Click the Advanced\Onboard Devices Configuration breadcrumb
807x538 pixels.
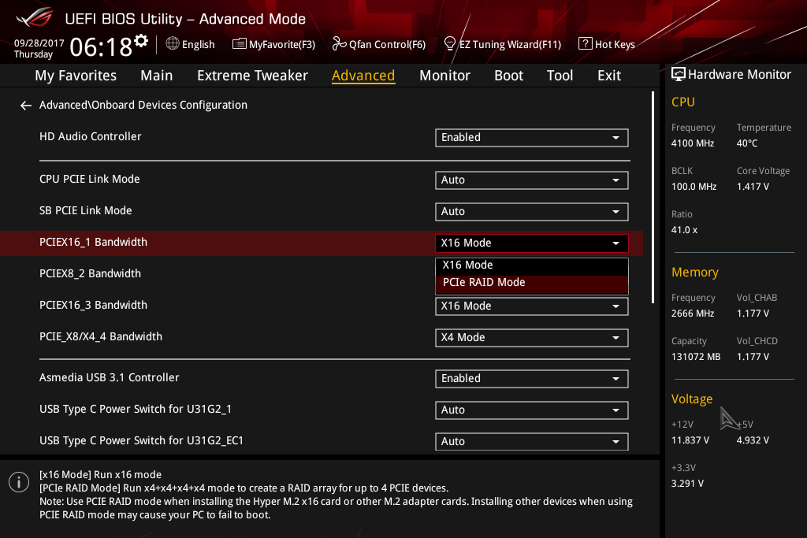(143, 105)
